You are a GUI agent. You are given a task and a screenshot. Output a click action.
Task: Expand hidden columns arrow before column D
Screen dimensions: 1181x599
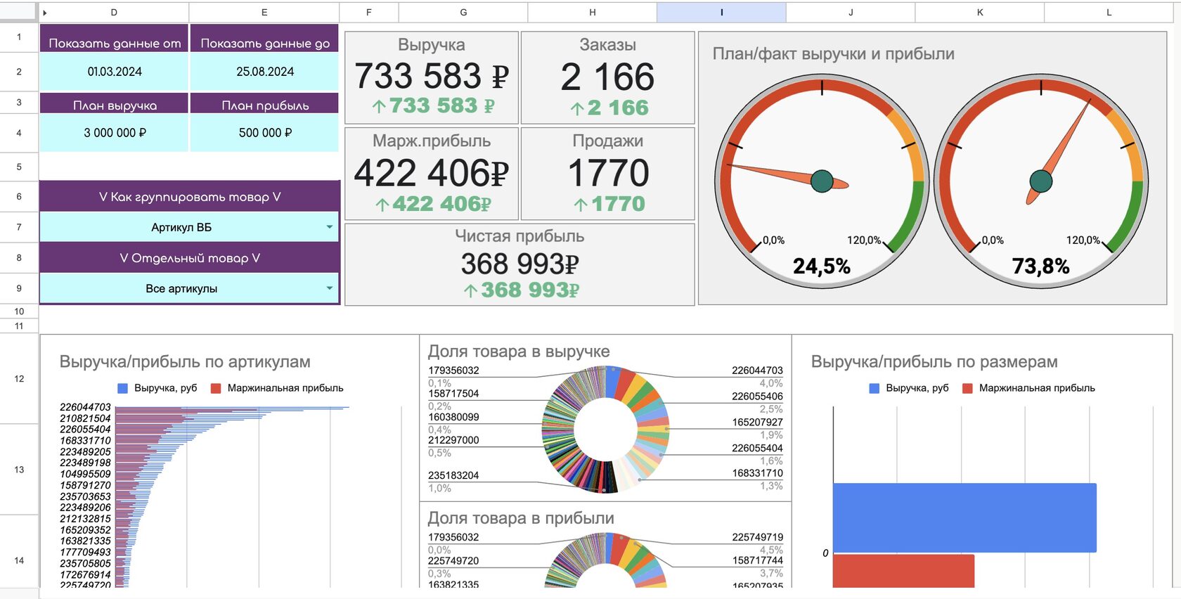click(x=45, y=13)
